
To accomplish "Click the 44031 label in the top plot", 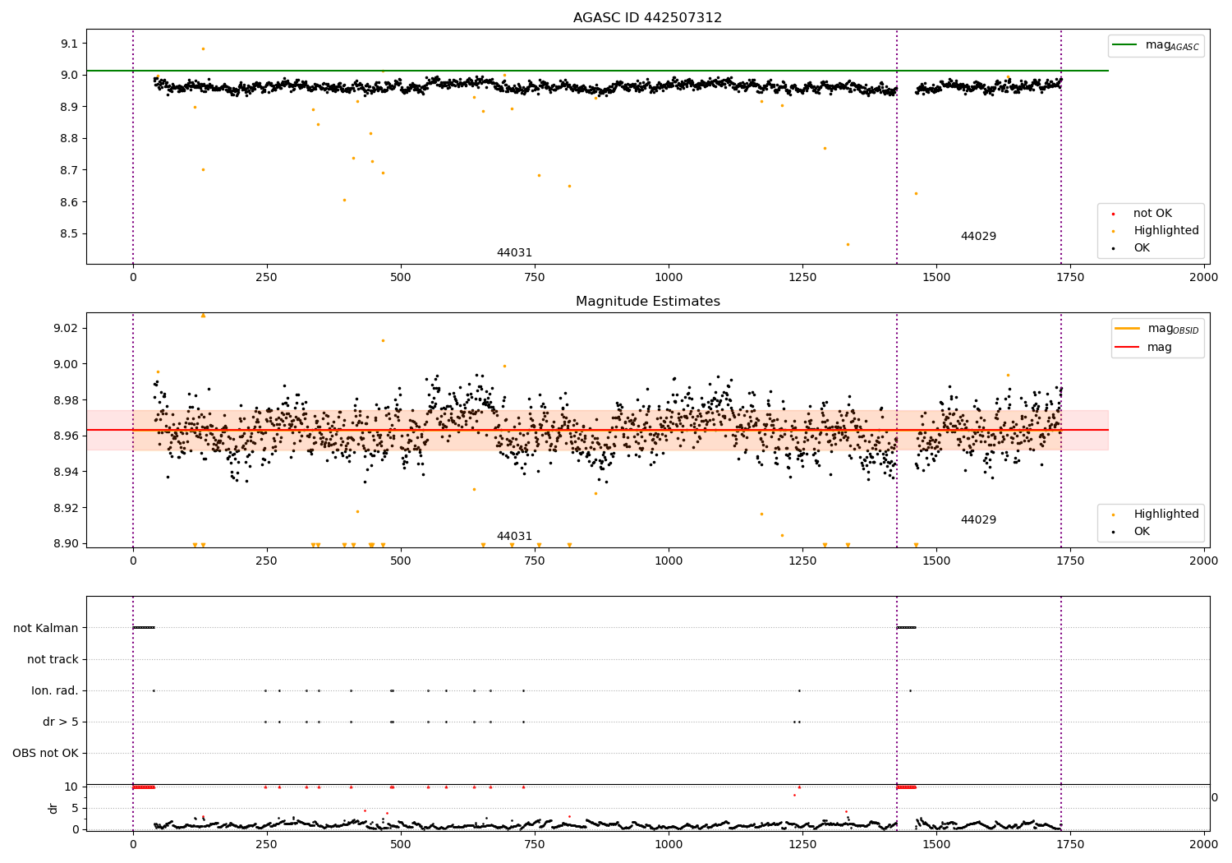I will pyautogui.click(x=514, y=253).
